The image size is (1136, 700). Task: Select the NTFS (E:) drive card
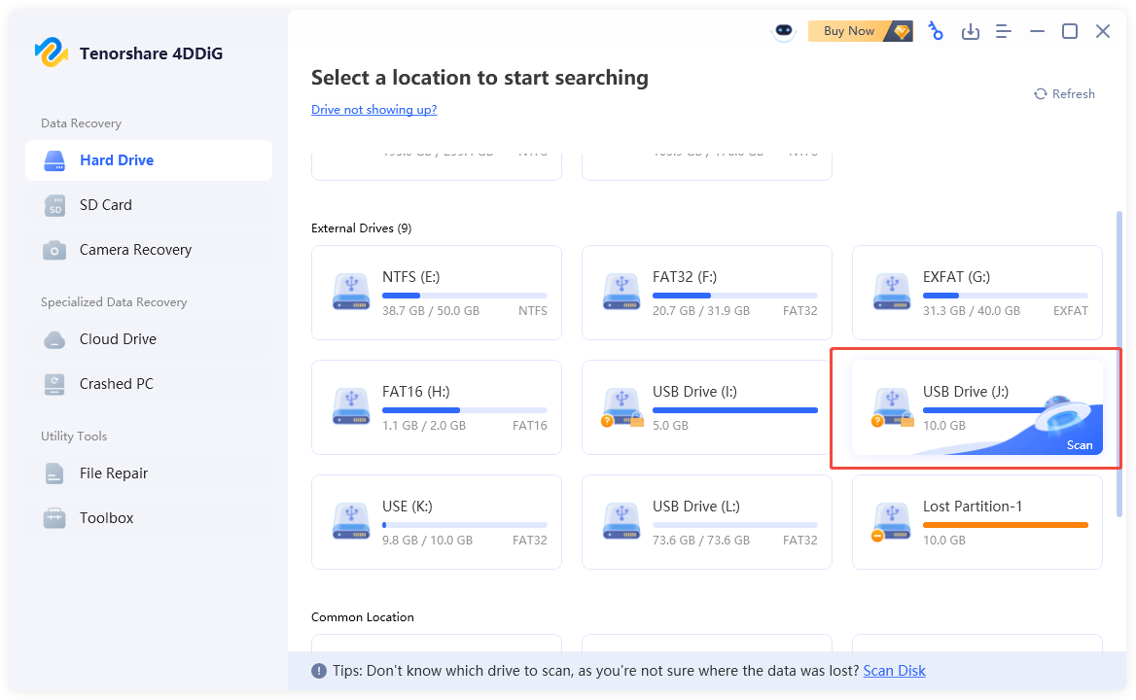coord(437,293)
